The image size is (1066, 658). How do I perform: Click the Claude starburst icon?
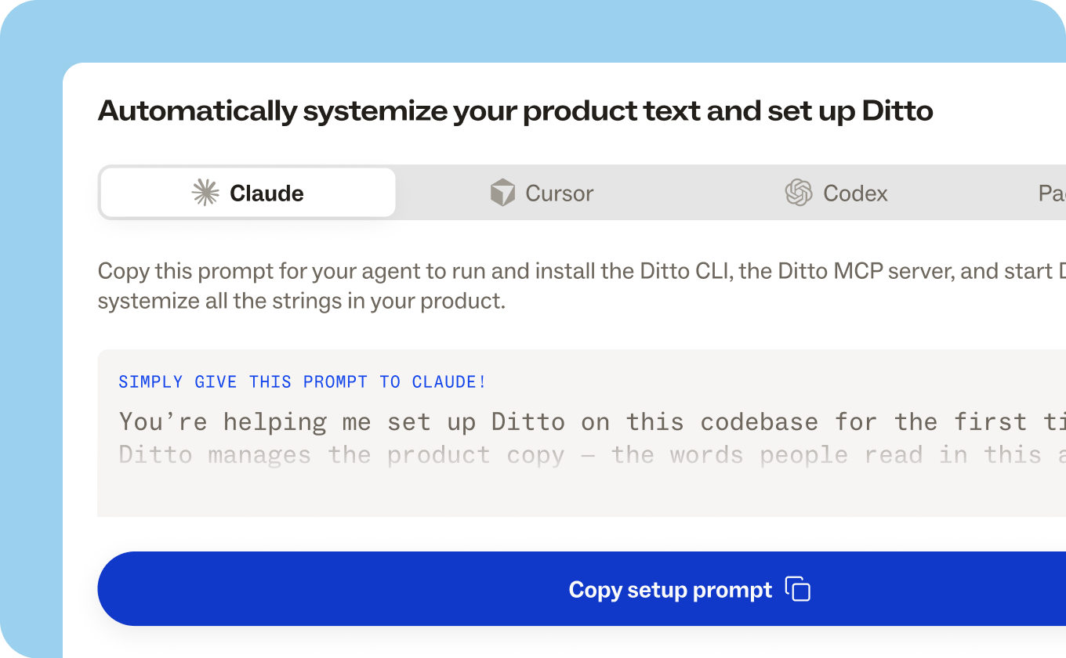(205, 193)
